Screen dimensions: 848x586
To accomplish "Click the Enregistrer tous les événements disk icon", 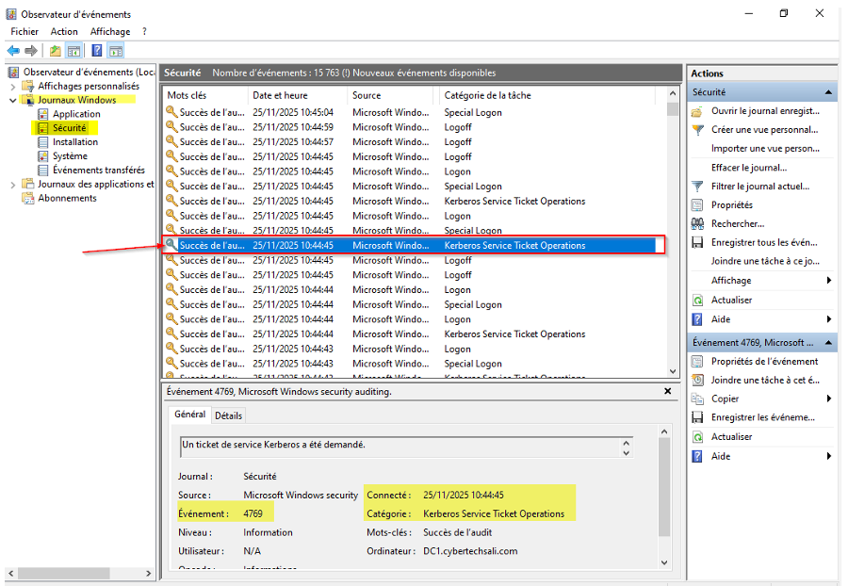I will 697,243.
